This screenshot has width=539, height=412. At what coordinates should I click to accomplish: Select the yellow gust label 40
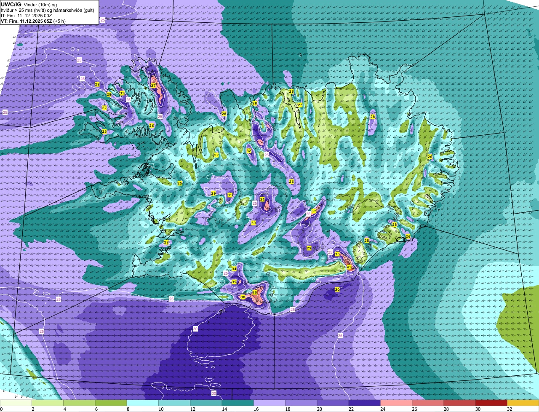[255, 292]
